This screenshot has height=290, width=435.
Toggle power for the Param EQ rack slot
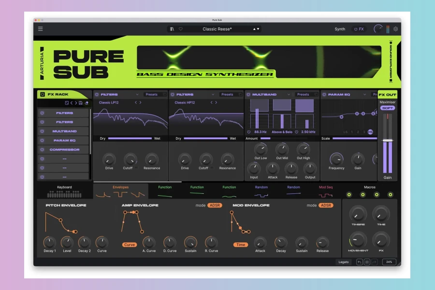(x=42, y=141)
